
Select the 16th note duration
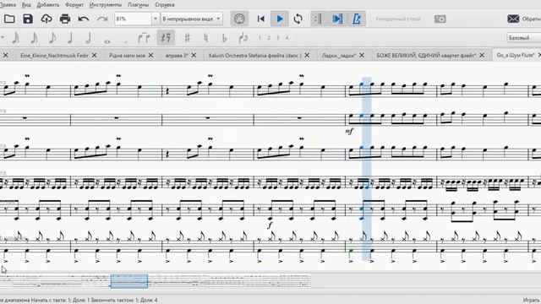pos(34,38)
